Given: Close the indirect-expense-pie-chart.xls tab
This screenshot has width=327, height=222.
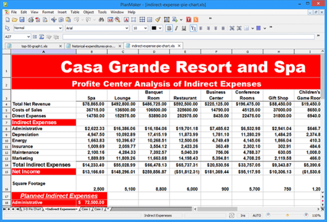Looking at the screenshot, I should tap(179, 46).
